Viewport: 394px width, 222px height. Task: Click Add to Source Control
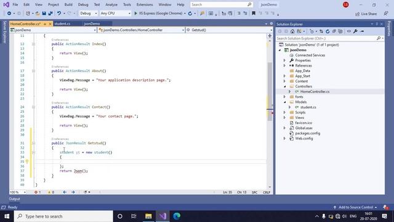356,207
